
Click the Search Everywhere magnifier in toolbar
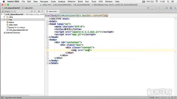point(175,8)
